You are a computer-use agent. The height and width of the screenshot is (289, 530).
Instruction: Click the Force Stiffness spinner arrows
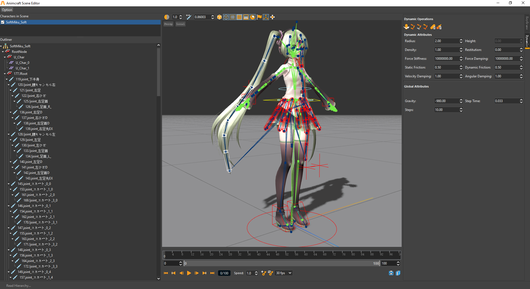click(461, 59)
